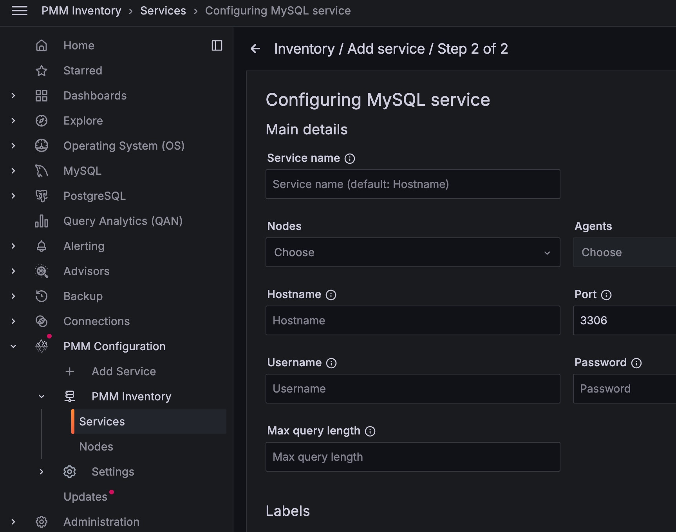Show Max query length info icon
The height and width of the screenshot is (532, 676).
(370, 431)
